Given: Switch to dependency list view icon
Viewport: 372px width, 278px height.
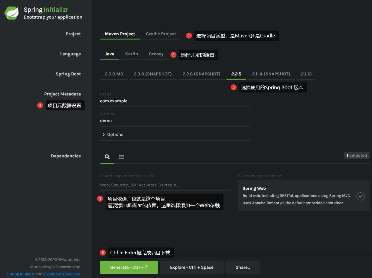Looking at the screenshot, I should (122, 157).
